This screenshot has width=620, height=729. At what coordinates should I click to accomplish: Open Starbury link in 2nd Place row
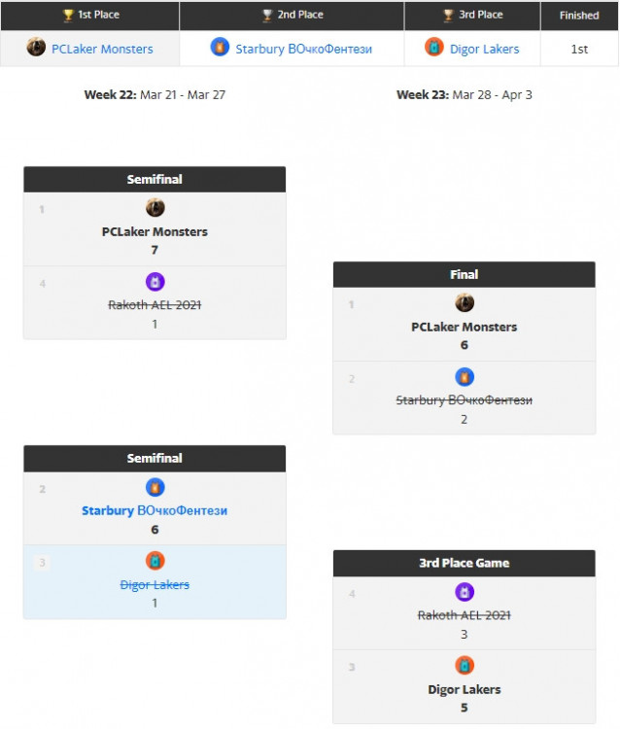pyautogui.click(x=303, y=49)
